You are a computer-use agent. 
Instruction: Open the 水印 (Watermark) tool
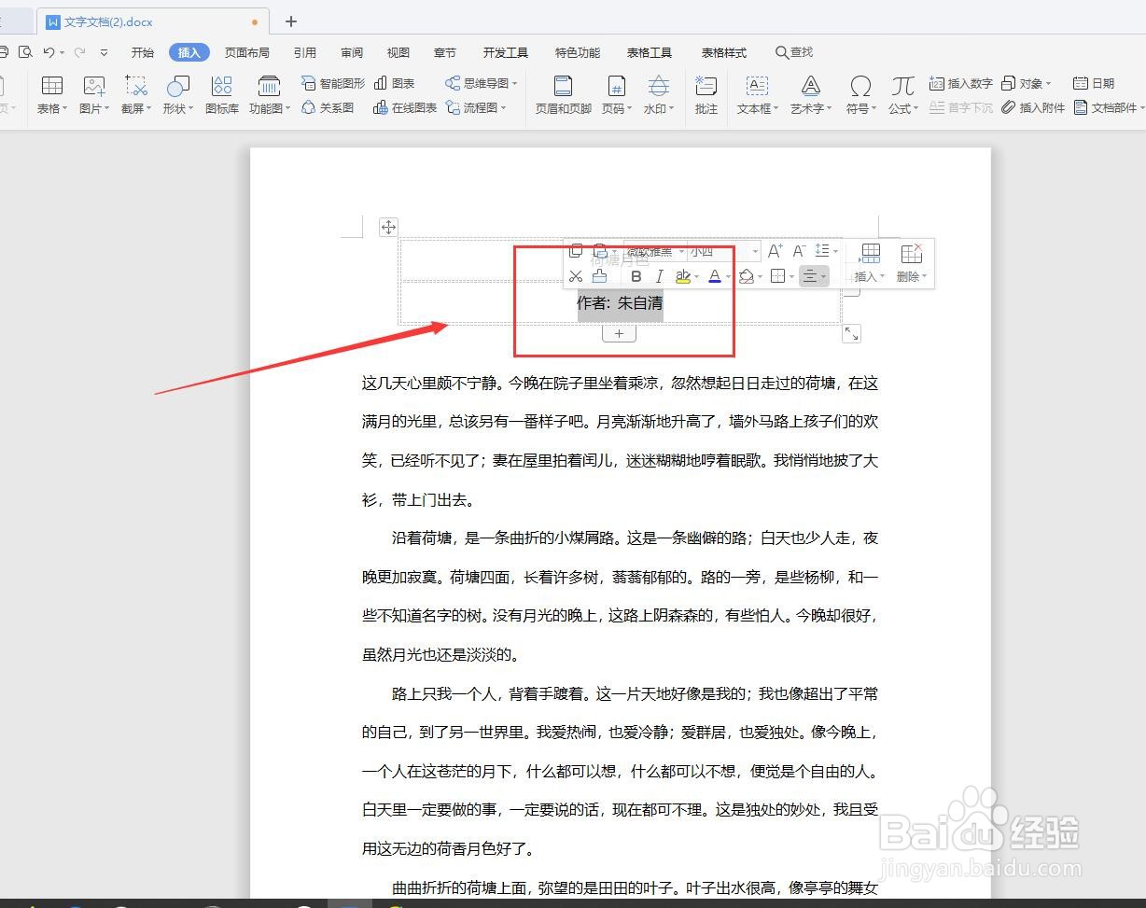pos(659,95)
